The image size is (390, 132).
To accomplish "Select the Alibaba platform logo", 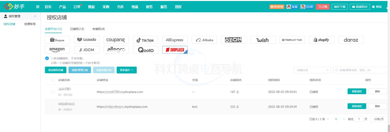I will (x=204, y=40).
